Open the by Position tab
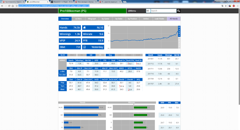The height and width of the screenshot is (130, 240). click(132, 19)
